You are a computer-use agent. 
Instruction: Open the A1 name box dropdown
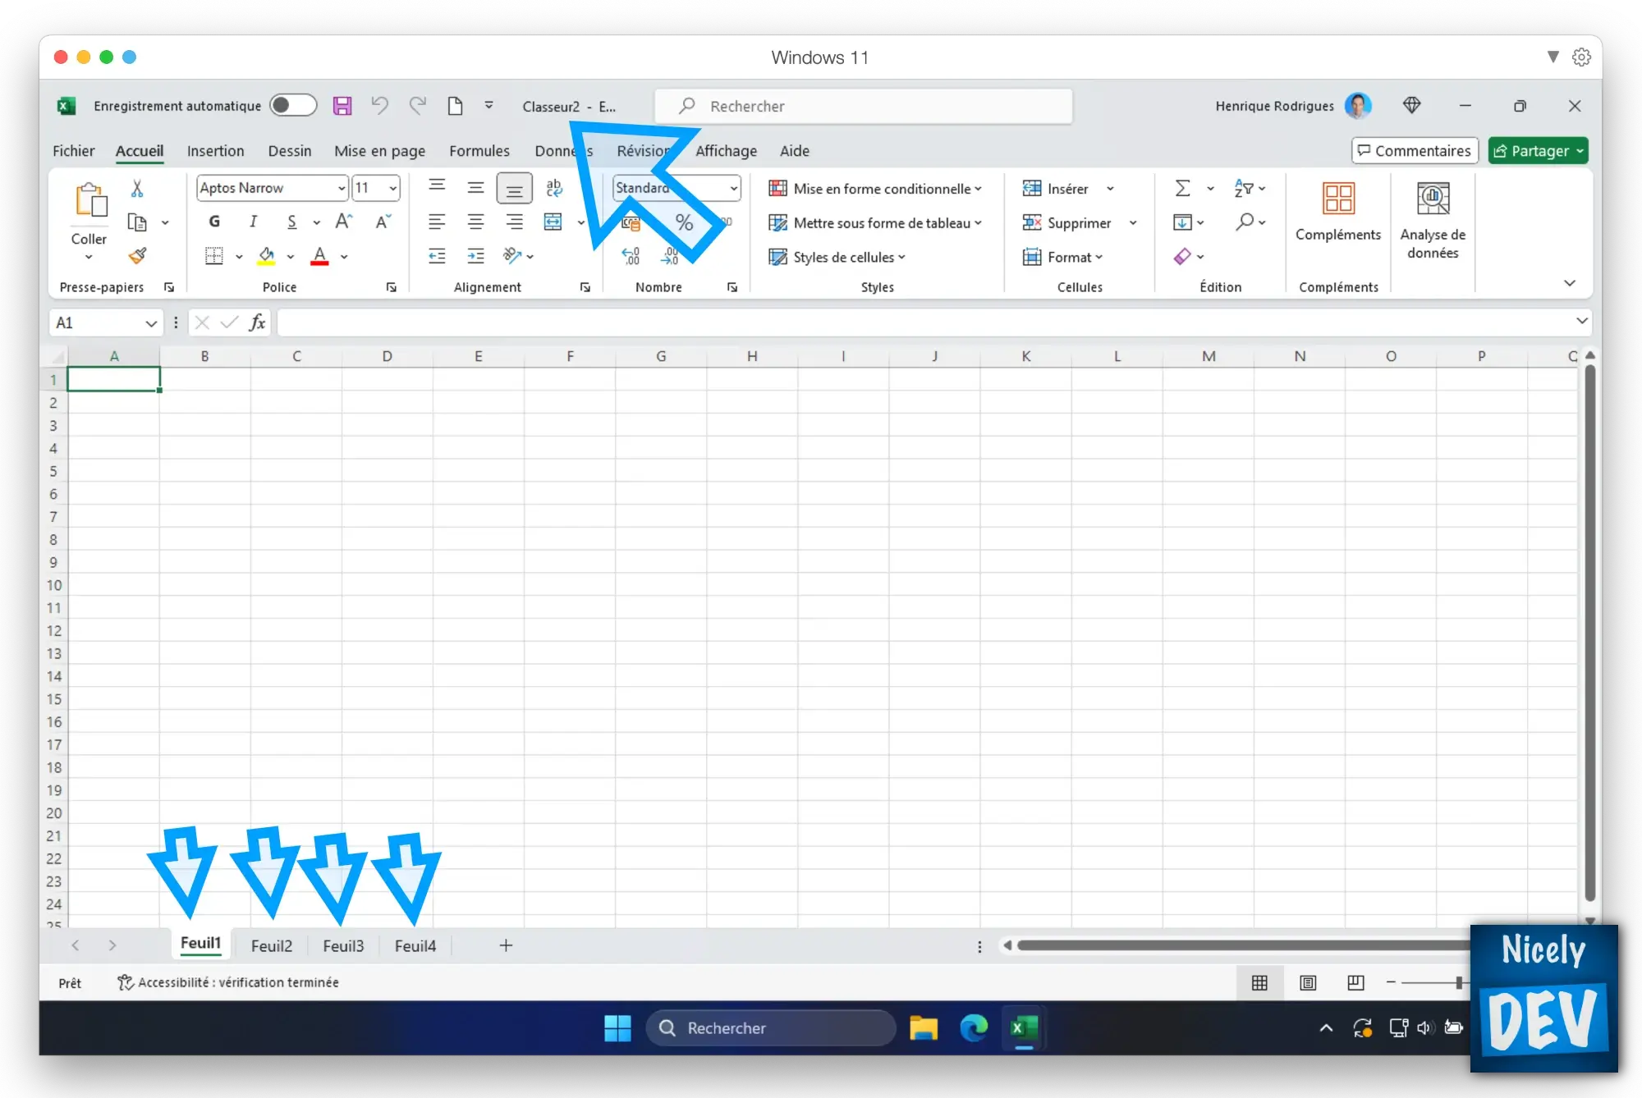pyautogui.click(x=151, y=323)
